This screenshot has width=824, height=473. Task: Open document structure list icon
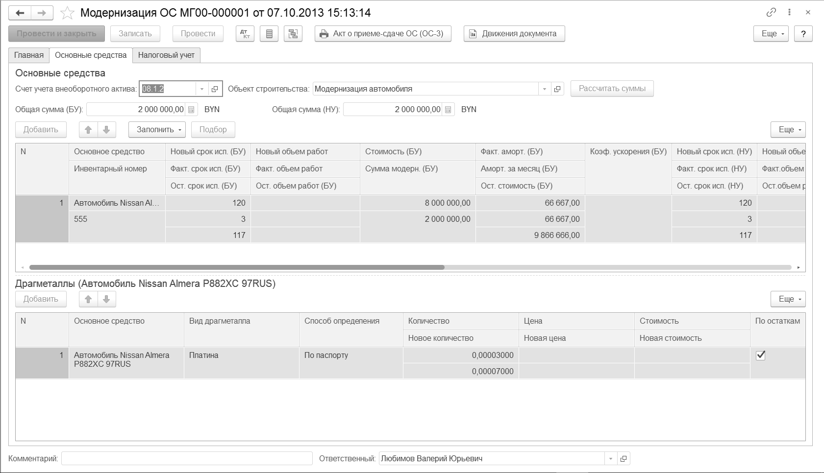269,34
